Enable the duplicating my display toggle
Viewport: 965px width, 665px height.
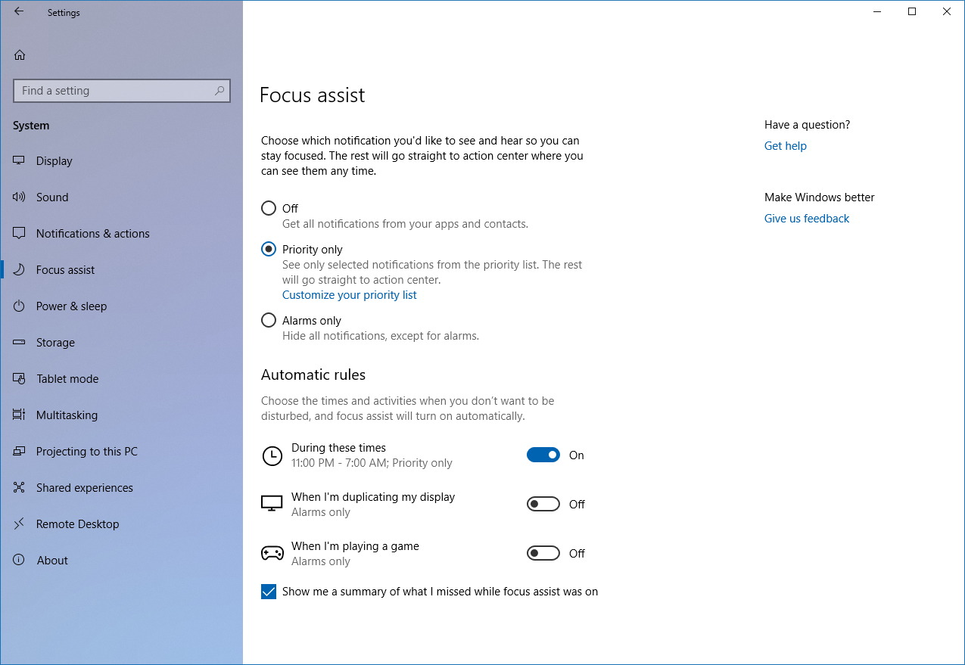coord(543,504)
